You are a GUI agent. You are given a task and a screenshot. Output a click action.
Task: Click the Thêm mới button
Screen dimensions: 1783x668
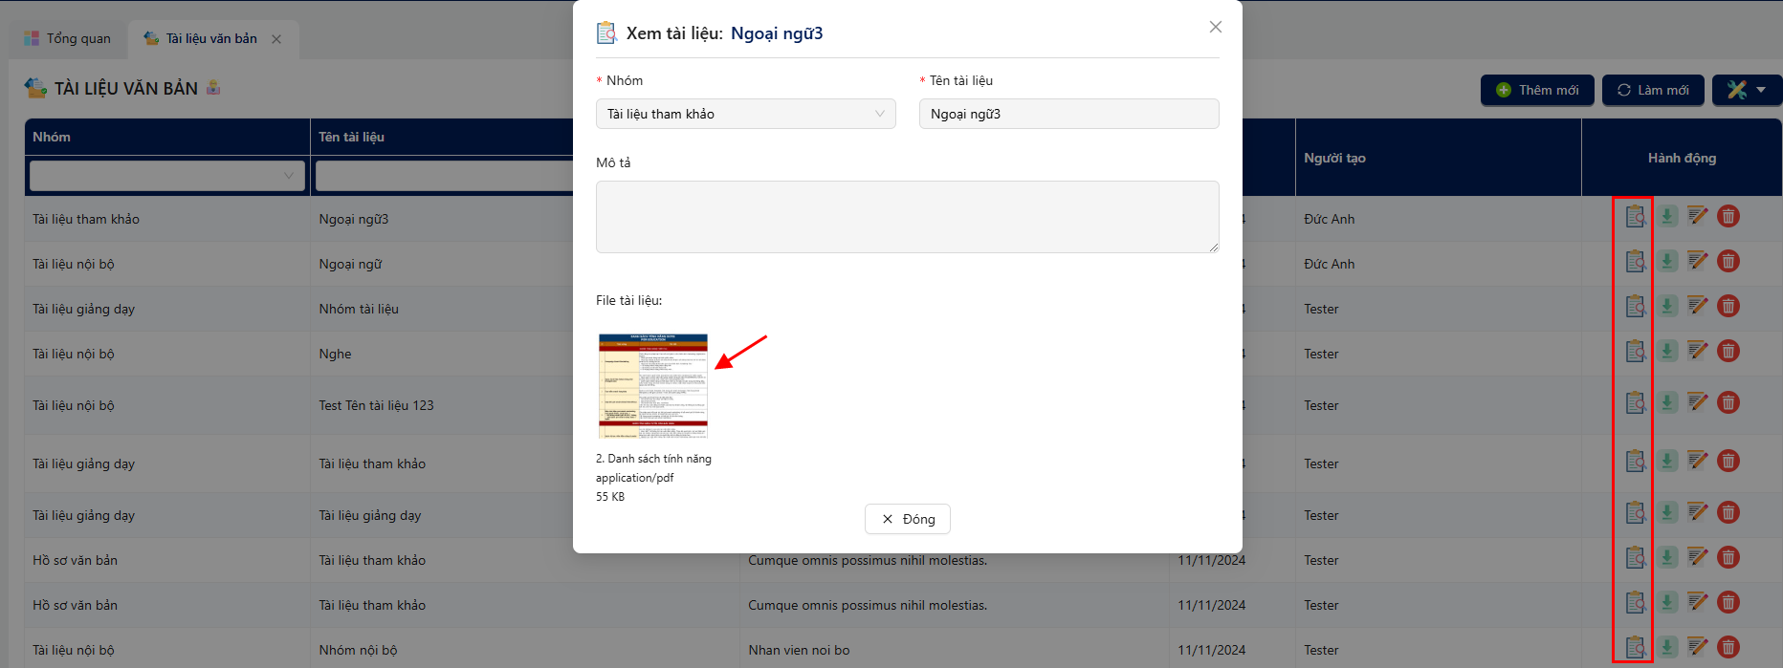click(x=1537, y=90)
